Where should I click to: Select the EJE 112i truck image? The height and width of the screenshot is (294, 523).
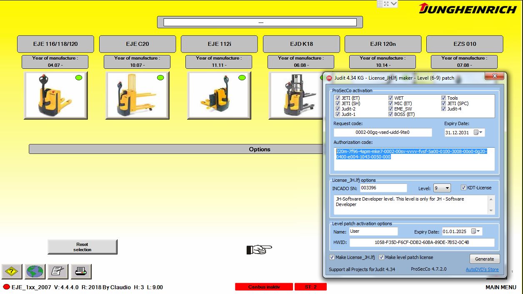pyautogui.click(x=219, y=95)
